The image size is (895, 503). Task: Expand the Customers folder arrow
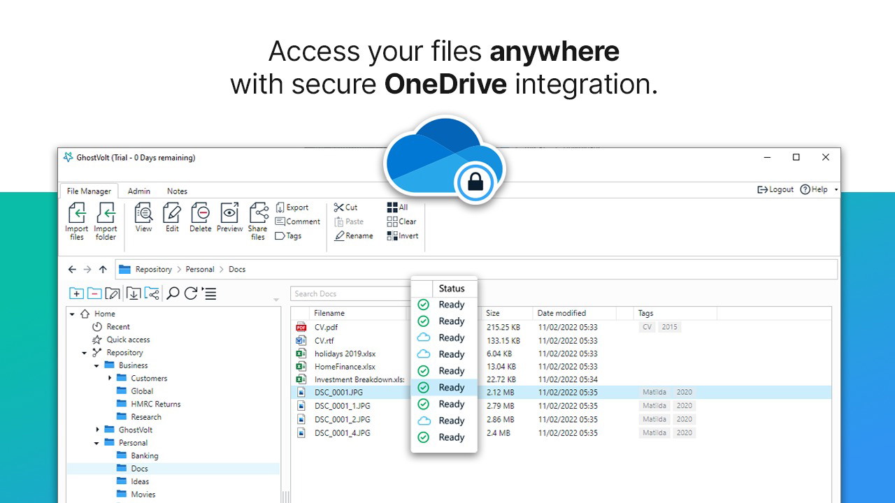click(x=110, y=379)
